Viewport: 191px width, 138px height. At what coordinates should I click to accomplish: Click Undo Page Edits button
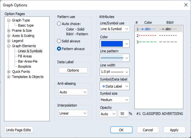19,130
